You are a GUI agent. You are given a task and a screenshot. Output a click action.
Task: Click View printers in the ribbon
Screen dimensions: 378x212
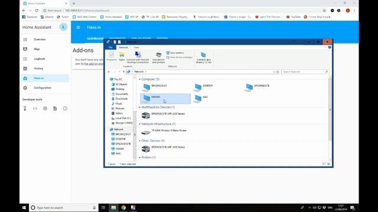pos(175,53)
